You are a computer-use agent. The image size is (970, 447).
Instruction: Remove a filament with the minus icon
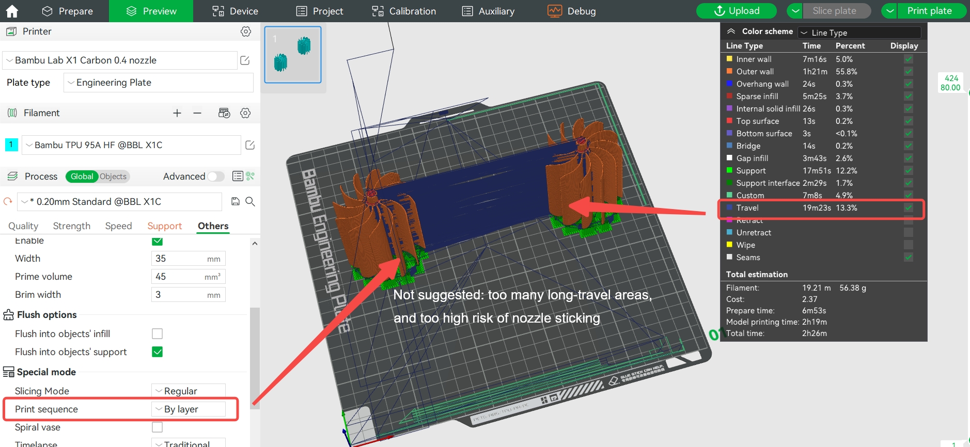(x=197, y=113)
